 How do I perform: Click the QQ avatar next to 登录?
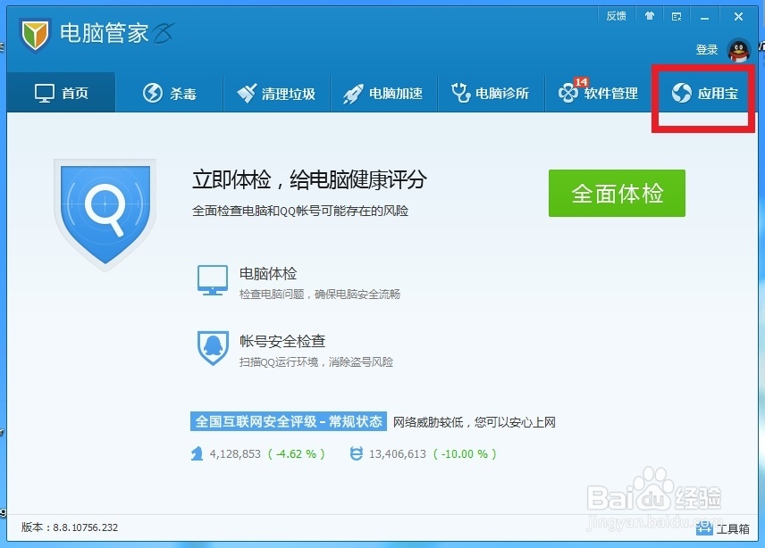click(737, 51)
